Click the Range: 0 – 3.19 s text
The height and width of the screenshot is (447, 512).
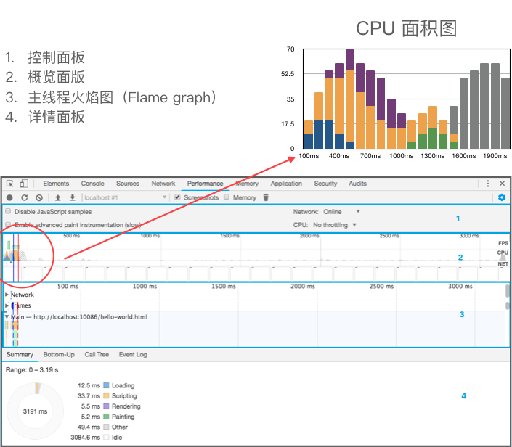pos(32,370)
